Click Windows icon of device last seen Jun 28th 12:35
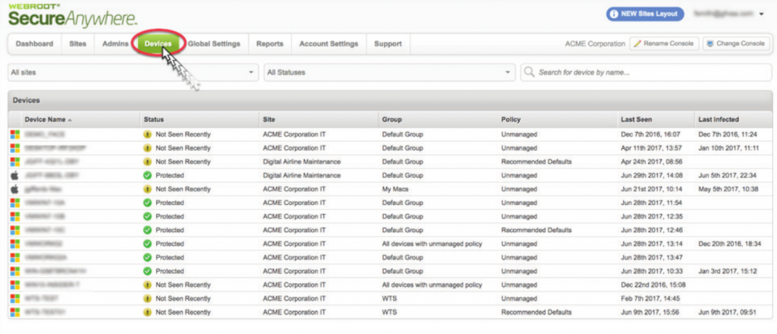This screenshot has width=777, height=334. tap(15, 216)
